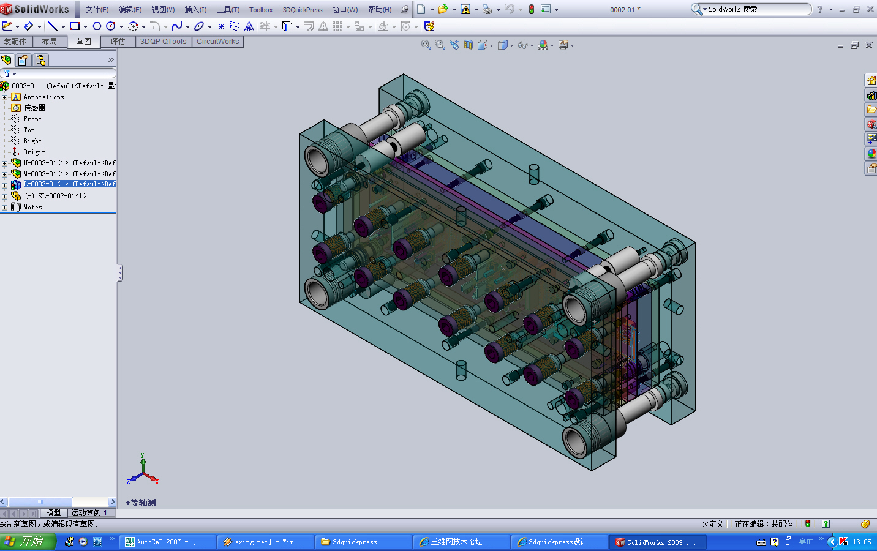Click the Print icon
Image resolution: width=877 pixels, height=551 pixels.
tap(487, 9)
